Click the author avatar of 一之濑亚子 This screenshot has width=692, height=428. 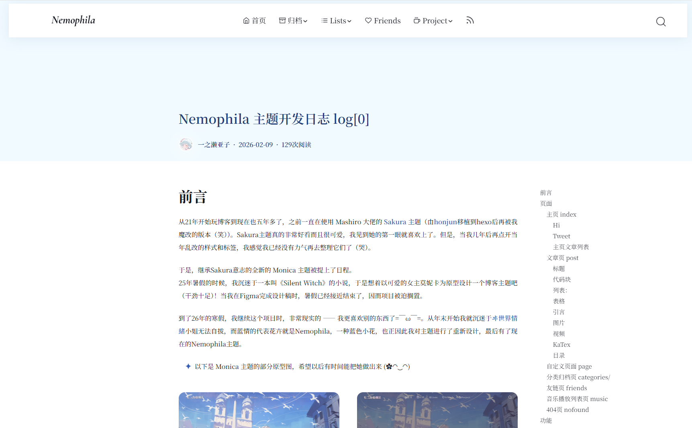point(186,144)
